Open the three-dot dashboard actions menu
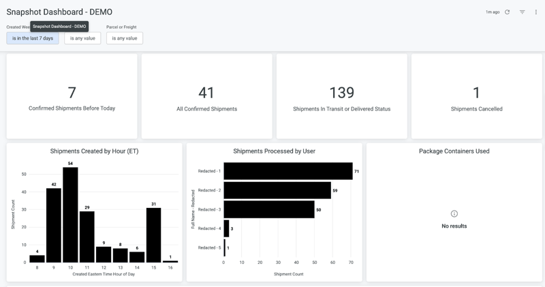Screen dimensions: 545x287 click(x=536, y=12)
